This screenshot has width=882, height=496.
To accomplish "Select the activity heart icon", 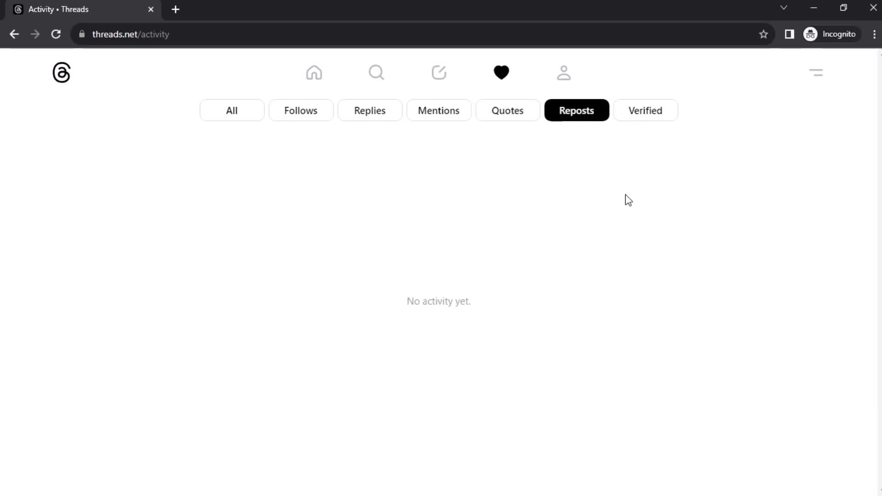I will click(x=502, y=73).
